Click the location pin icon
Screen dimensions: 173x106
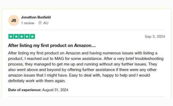click(x=40, y=23)
